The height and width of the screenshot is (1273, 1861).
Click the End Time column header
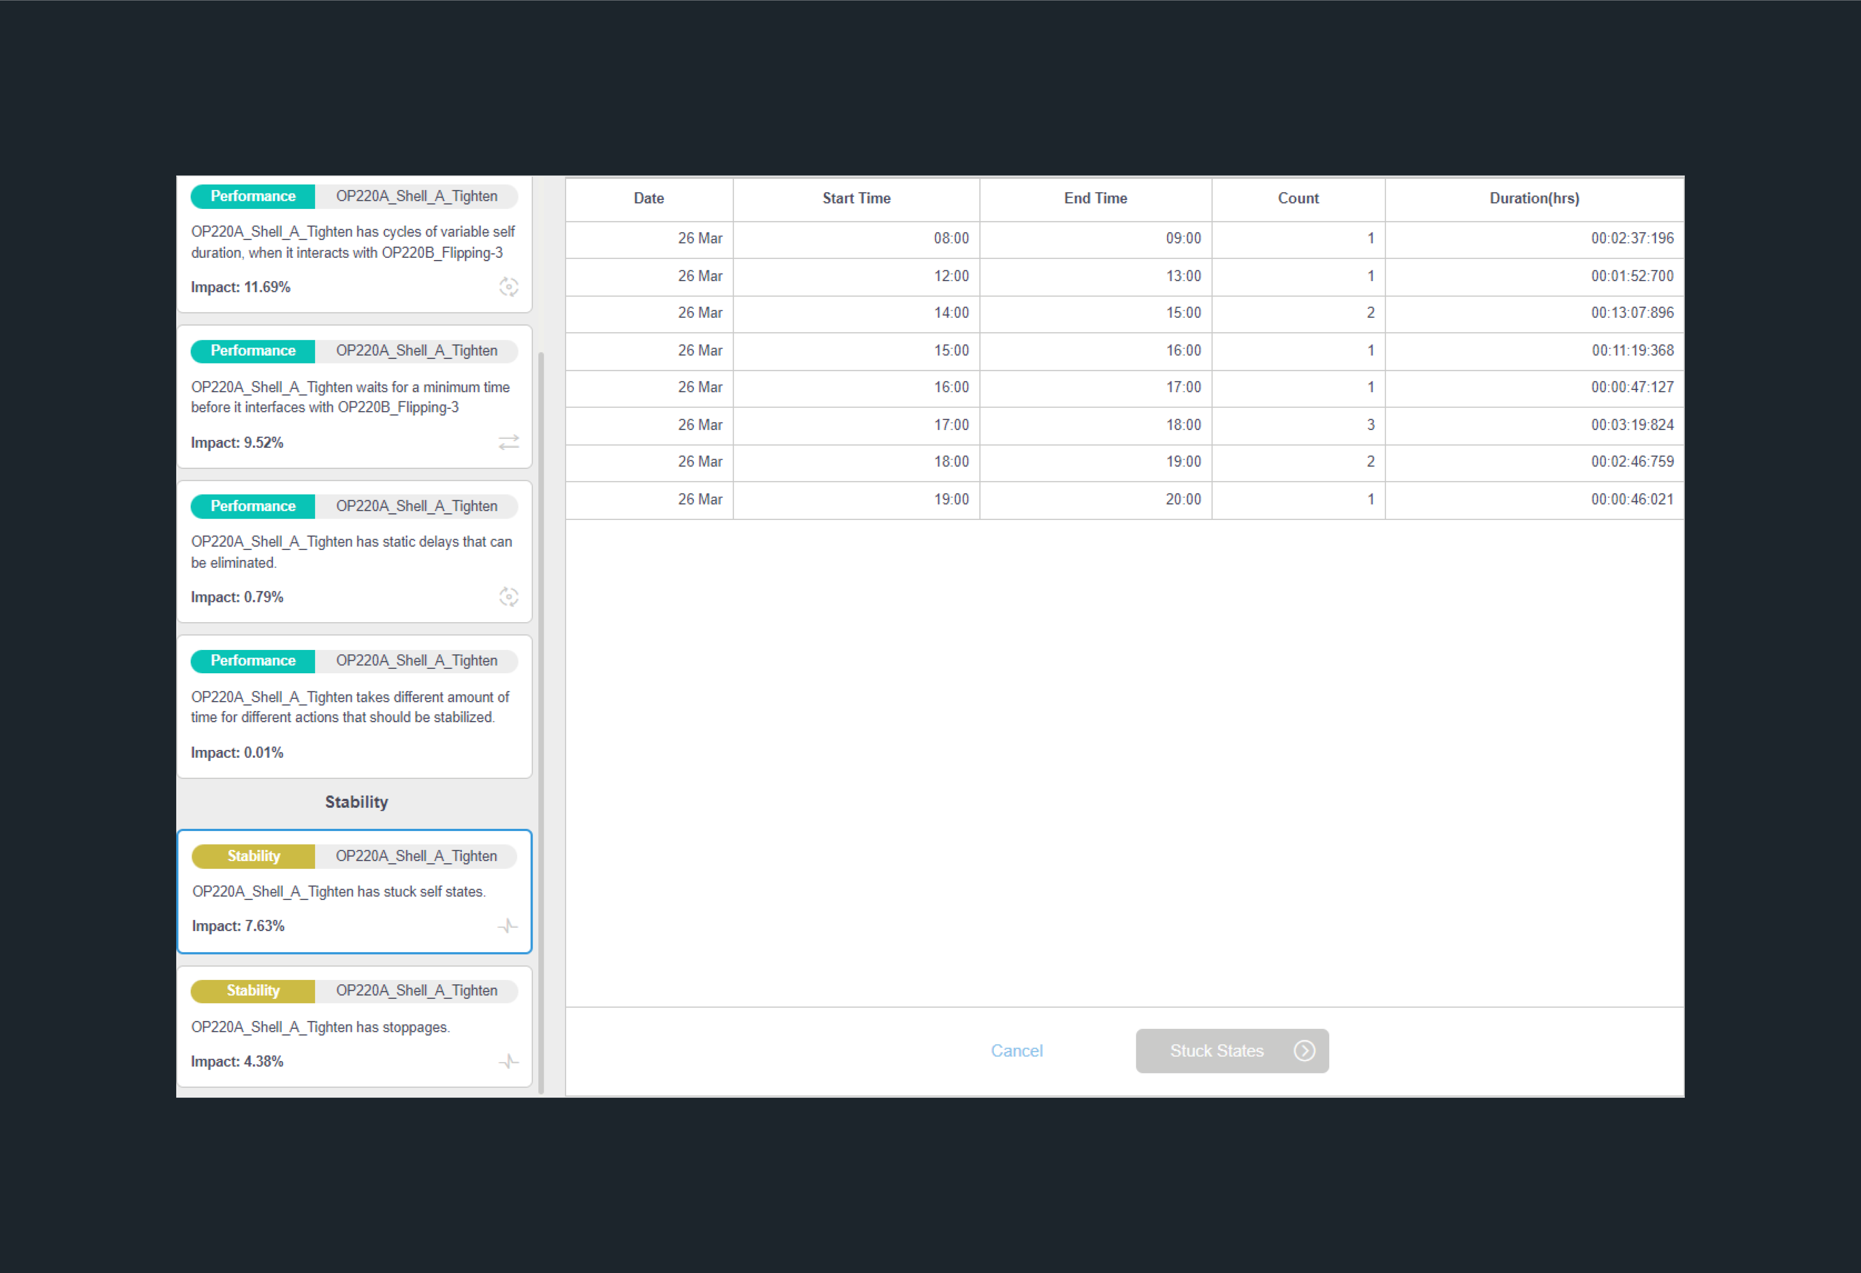click(x=1095, y=199)
